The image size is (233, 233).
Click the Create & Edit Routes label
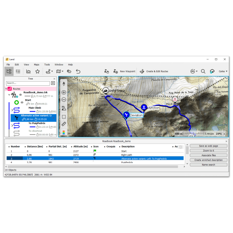click(157, 71)
